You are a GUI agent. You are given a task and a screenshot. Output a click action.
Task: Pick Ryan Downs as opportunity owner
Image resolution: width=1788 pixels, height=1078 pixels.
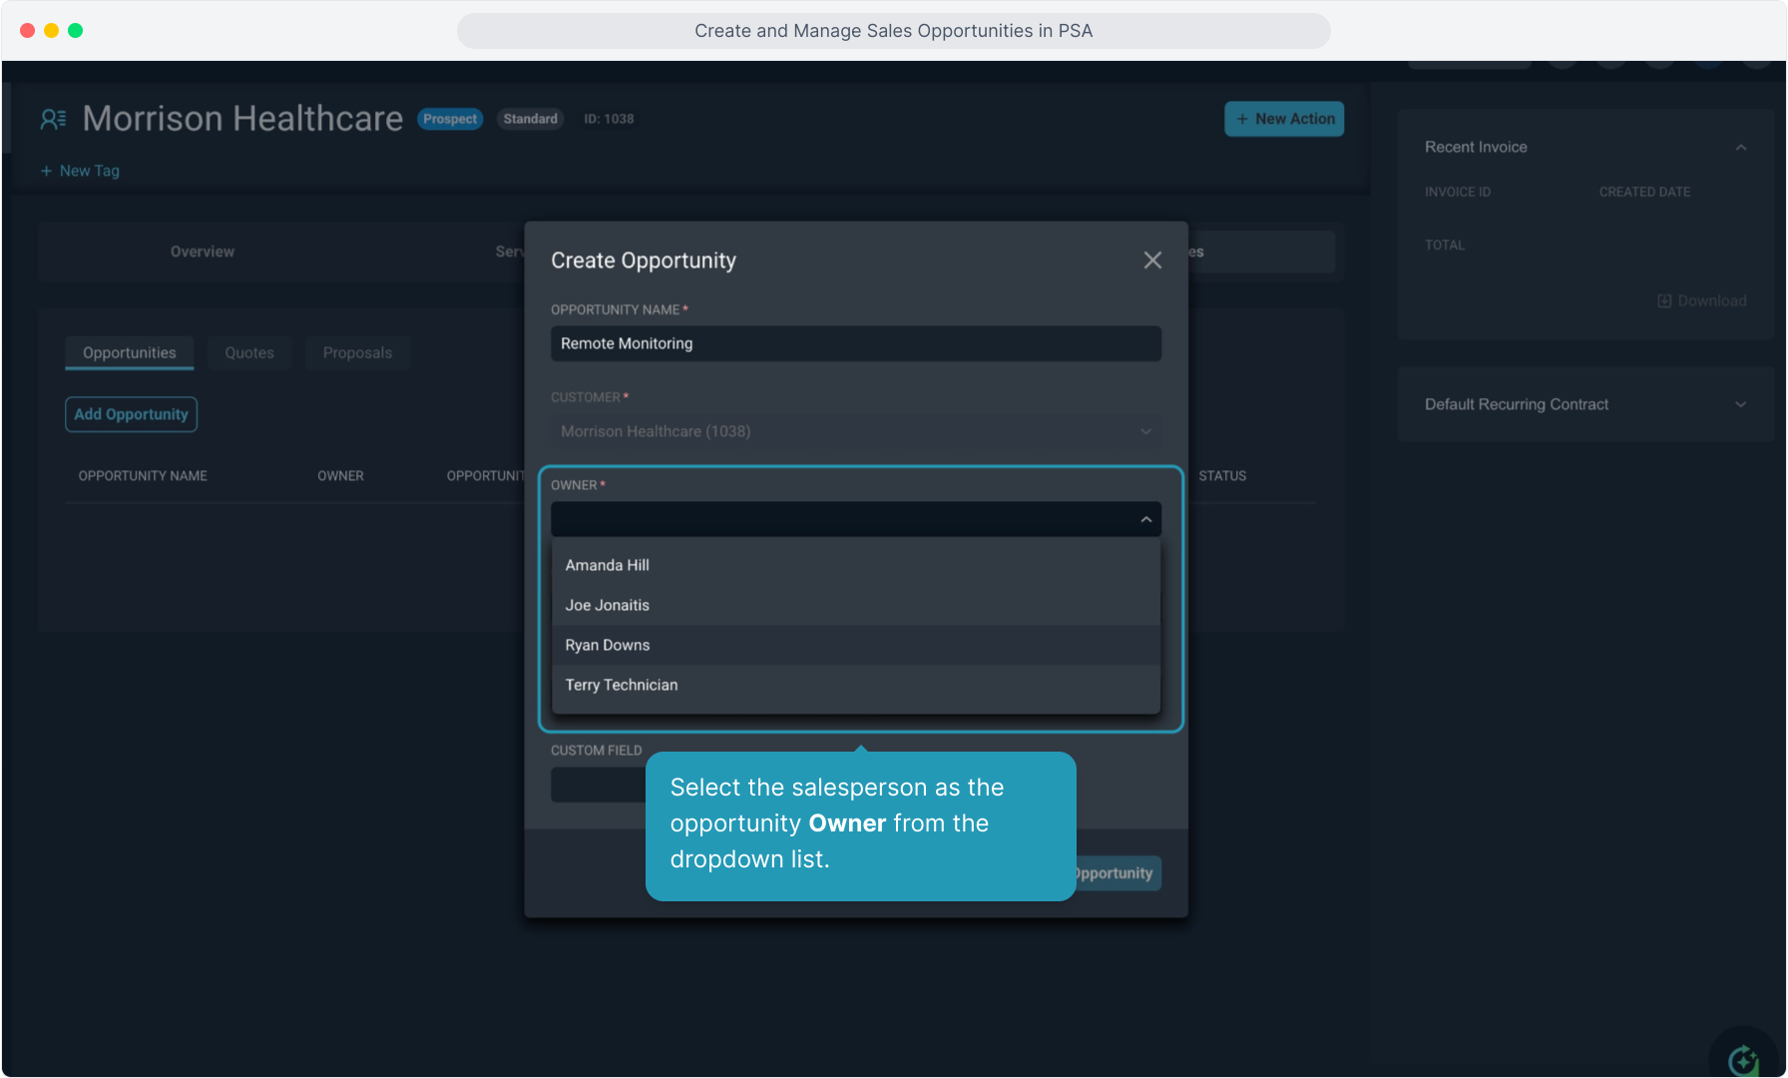(x=608, y=645)
